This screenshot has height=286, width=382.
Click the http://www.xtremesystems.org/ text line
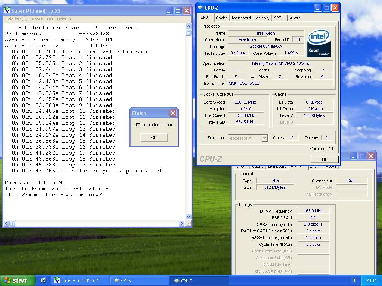(54, 194)
